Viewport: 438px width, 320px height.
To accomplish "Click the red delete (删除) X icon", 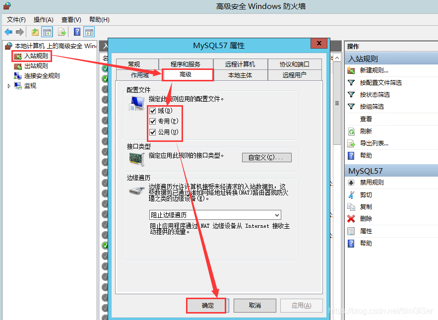I will 351,219.
